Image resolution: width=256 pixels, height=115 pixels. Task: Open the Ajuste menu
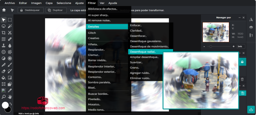(x=79, y=3)
